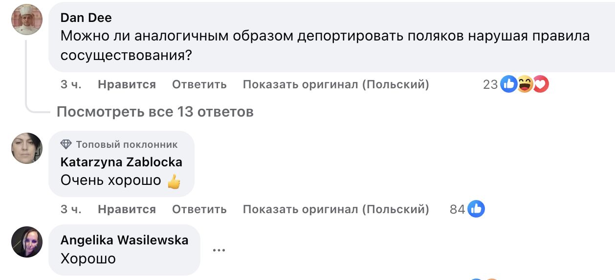Click the heart reaction on Dan Dee's comment
This screenshot has height=280, width=615.
pyautogui.click(x=540, y=84)
